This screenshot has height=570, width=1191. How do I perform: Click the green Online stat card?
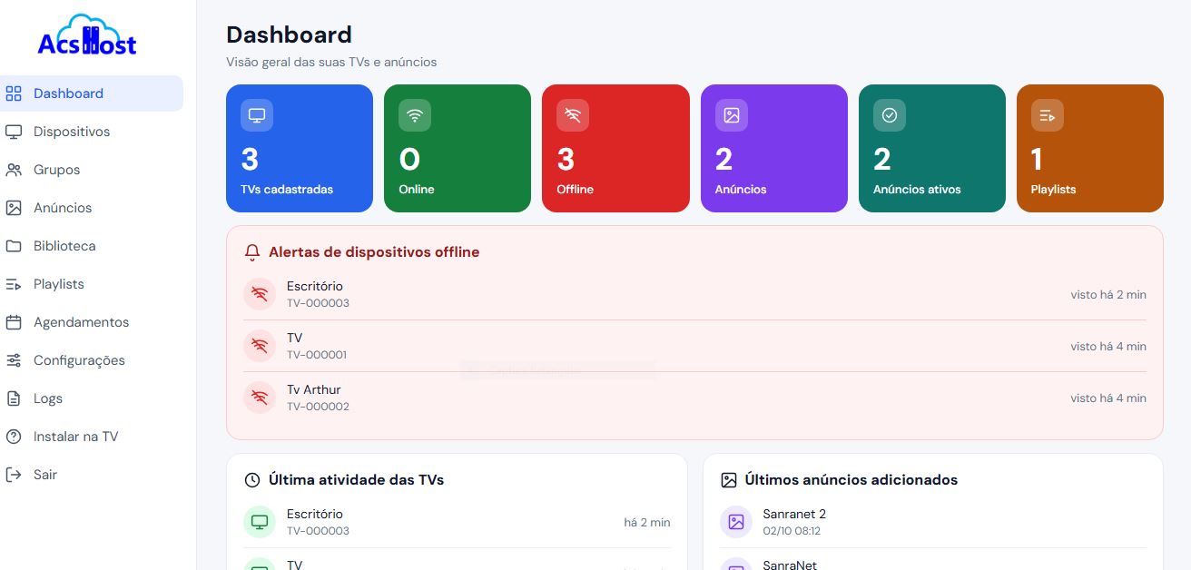click(x=458, y=149)
